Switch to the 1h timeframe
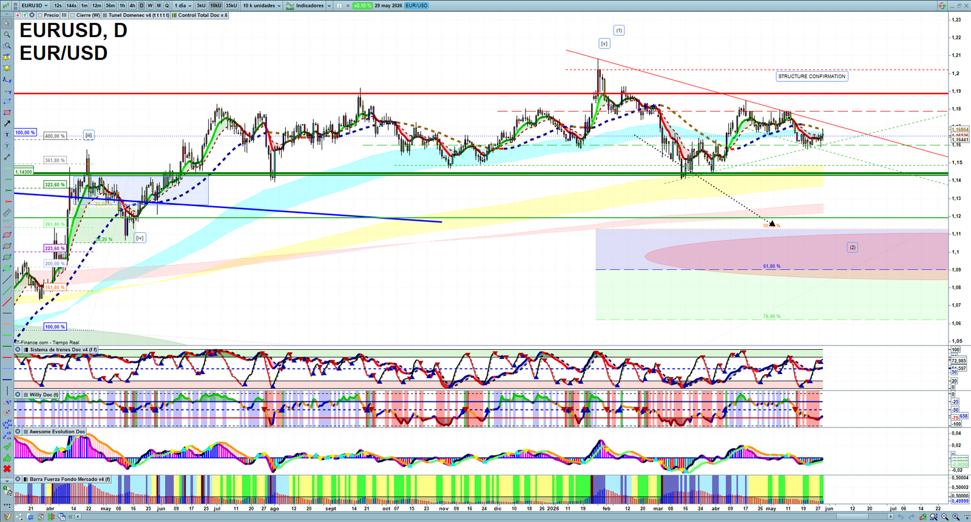This screenshot has width=971, height=522. pyautogui.click(x=122, y=5)
